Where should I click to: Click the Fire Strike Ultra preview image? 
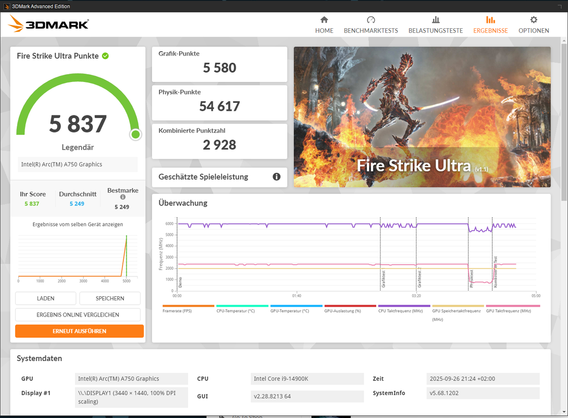422,117
